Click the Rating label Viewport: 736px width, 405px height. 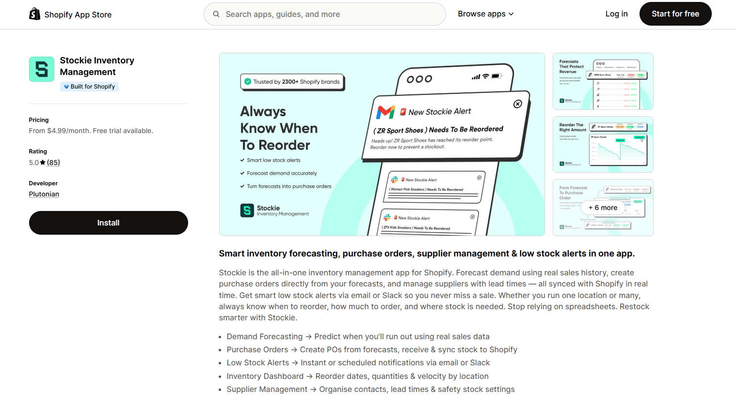[38, 151]
